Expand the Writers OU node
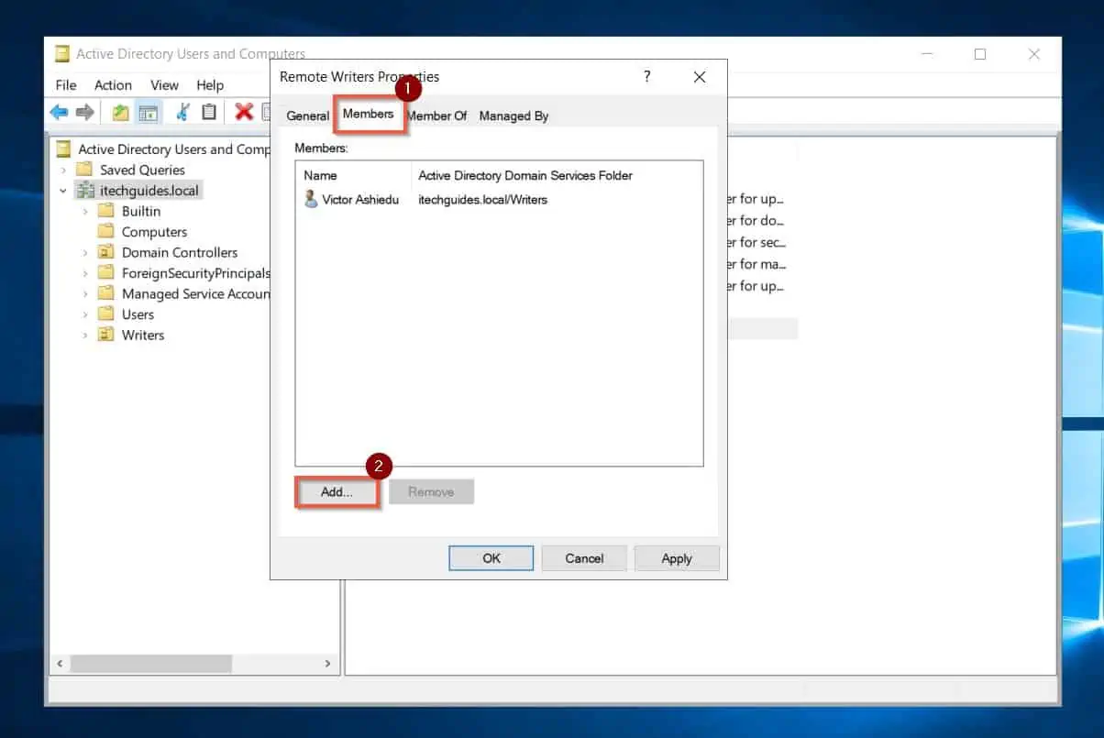The width and height of the screenshot is (1104, 738). click(85, 335)
